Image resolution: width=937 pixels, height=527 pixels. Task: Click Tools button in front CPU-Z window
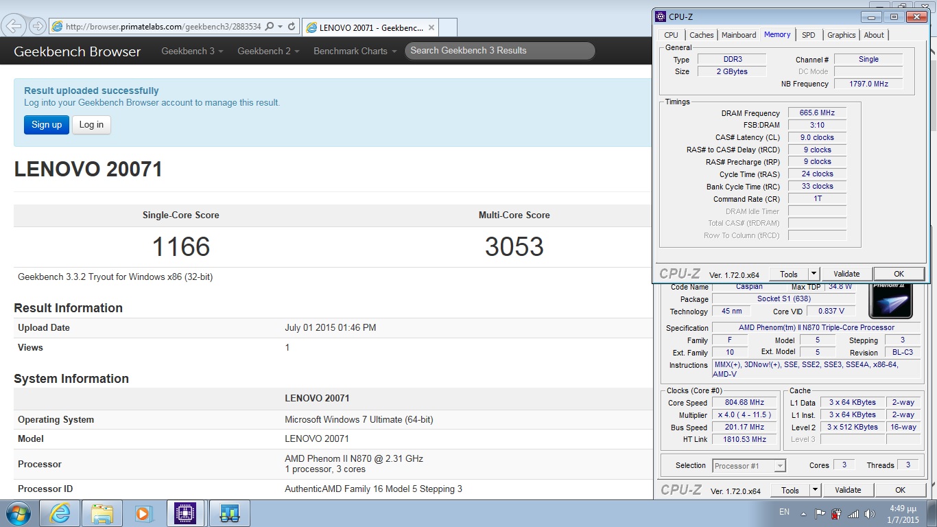(789, 274)
